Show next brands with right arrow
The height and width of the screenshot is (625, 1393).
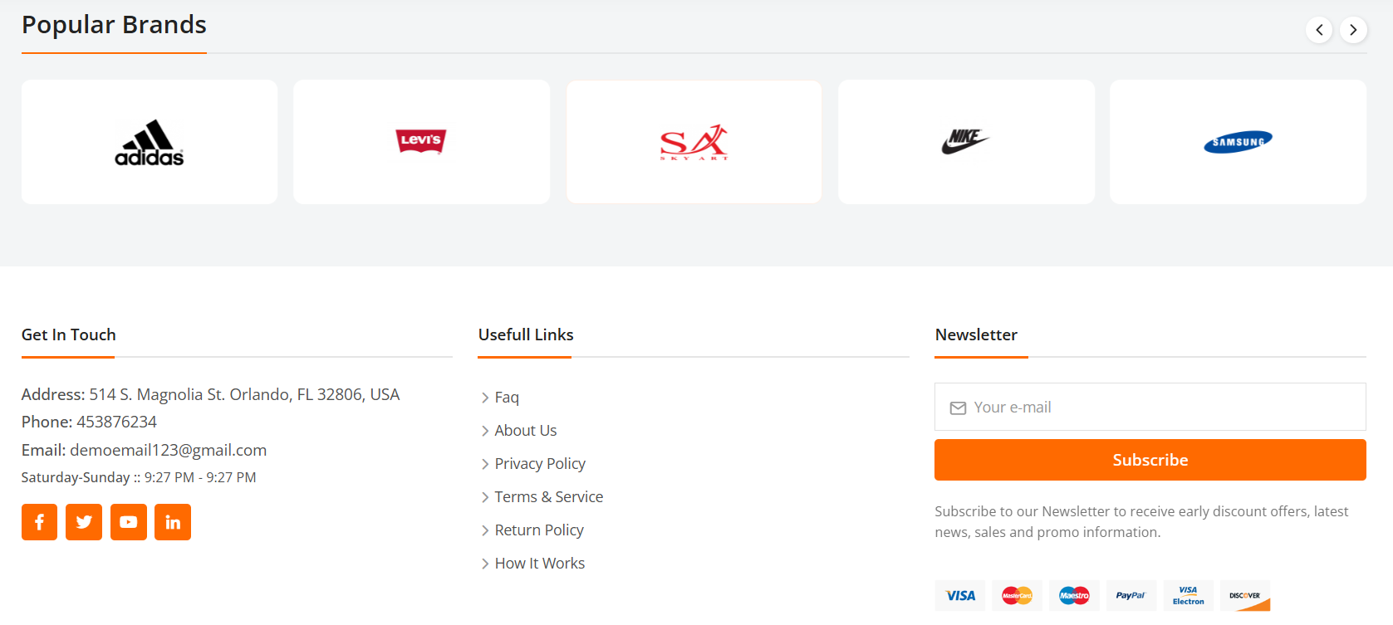1353,30
